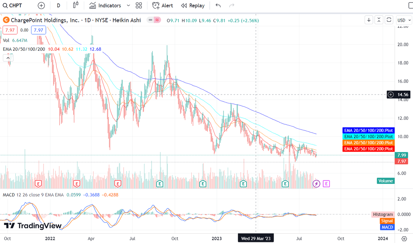413x243 pixels.
Task: Click the 0.0599 MACD histogram value
Action: point(73,195)
